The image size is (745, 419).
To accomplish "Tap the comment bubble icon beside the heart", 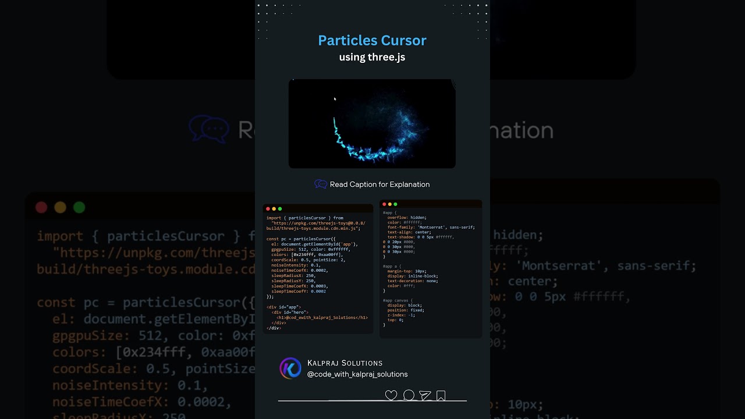I will pos(409,396).
